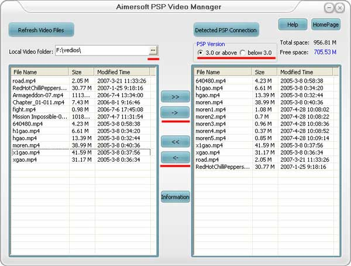
Task: Select moren.mp4 in the PSP list
Action: (264, 103)
